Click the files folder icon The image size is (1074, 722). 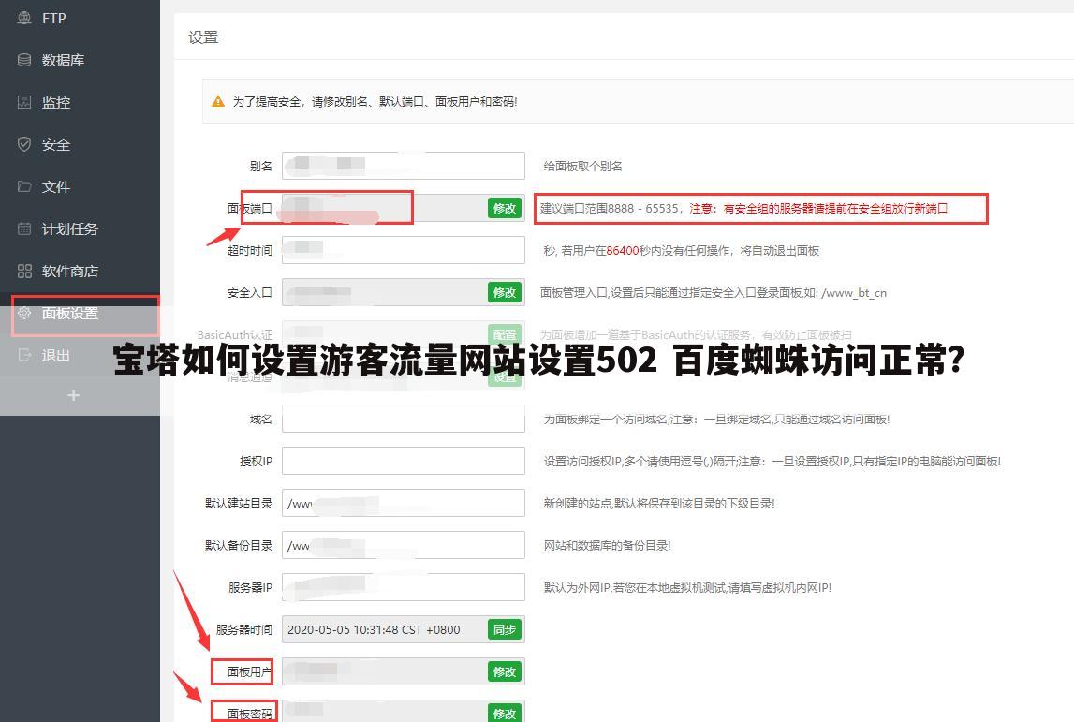pos(24,186)
